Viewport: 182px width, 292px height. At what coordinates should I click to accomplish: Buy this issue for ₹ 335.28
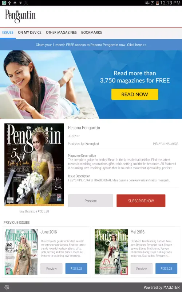pos(34,211)
